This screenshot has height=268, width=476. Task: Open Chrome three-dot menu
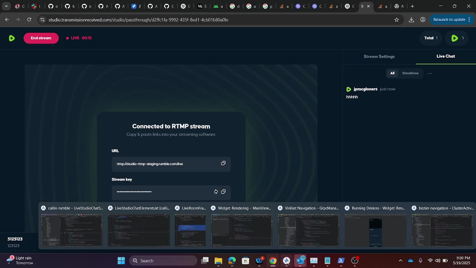(469, 19)
